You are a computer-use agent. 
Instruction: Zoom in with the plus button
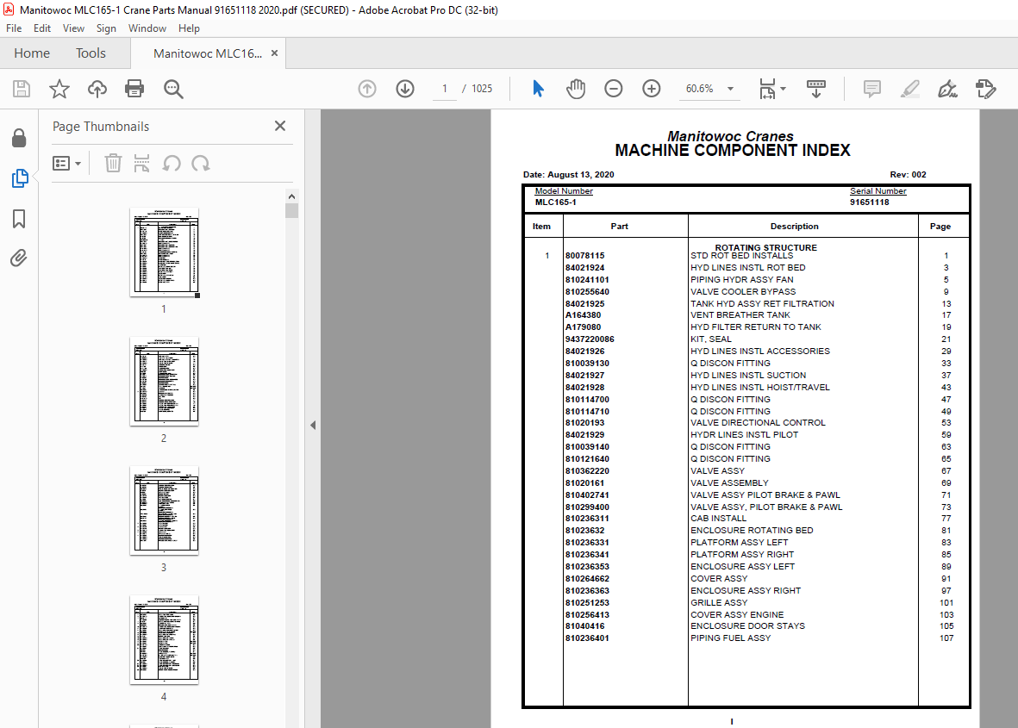[651, 88]
